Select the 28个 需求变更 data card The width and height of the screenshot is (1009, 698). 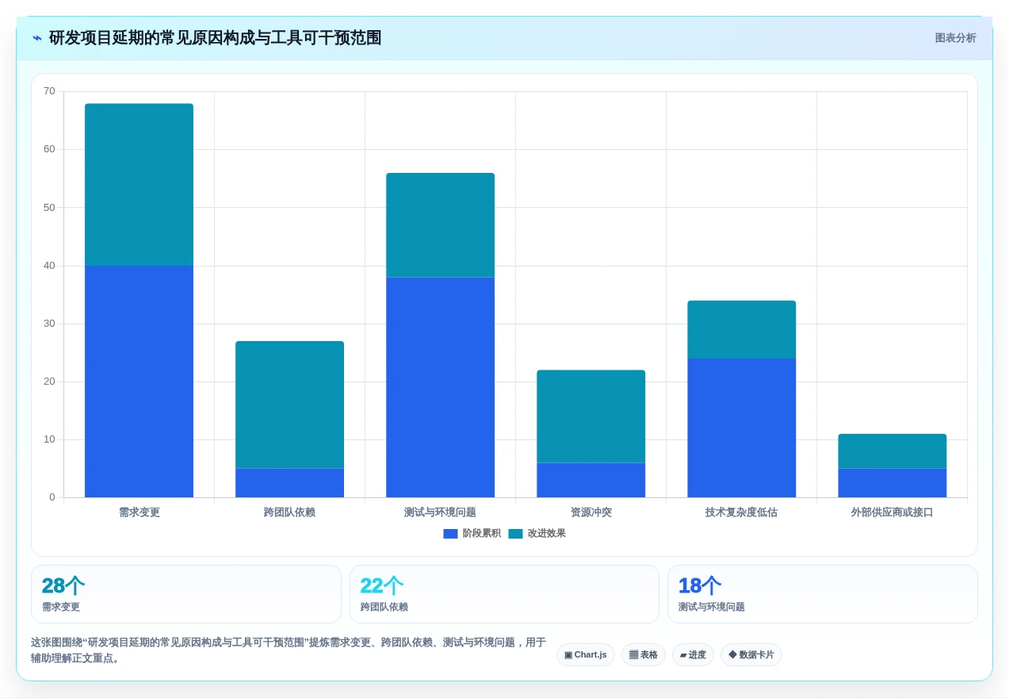point(186,594)
